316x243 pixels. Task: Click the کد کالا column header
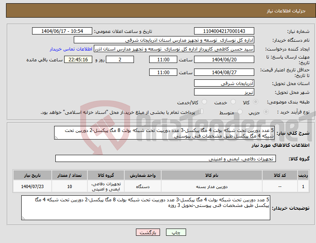(280, 175)
